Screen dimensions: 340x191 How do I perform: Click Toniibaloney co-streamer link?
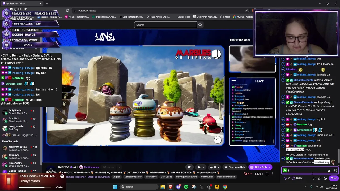click(91, 167)
